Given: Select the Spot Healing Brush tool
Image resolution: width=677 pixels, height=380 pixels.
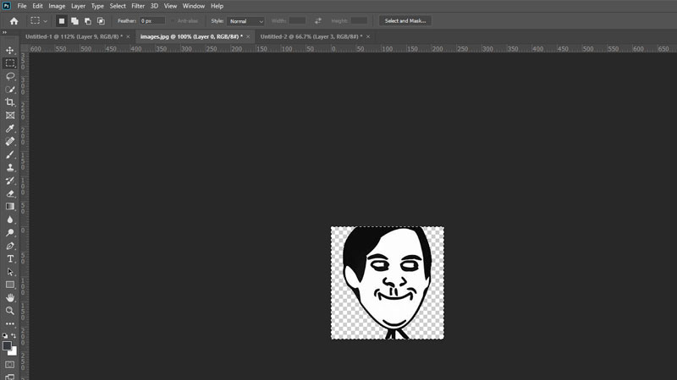Looking at the screenshot, I should point(10,141).
